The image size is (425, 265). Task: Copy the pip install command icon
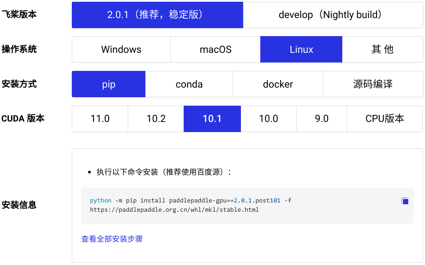click(x=405, y=201)
